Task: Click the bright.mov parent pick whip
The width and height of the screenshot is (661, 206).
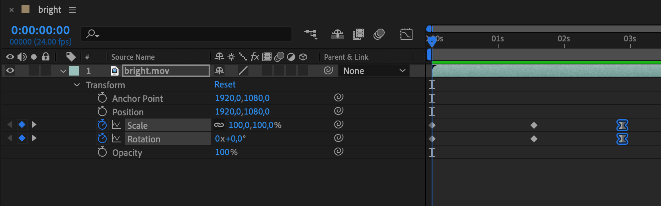Action: [328, 71]
